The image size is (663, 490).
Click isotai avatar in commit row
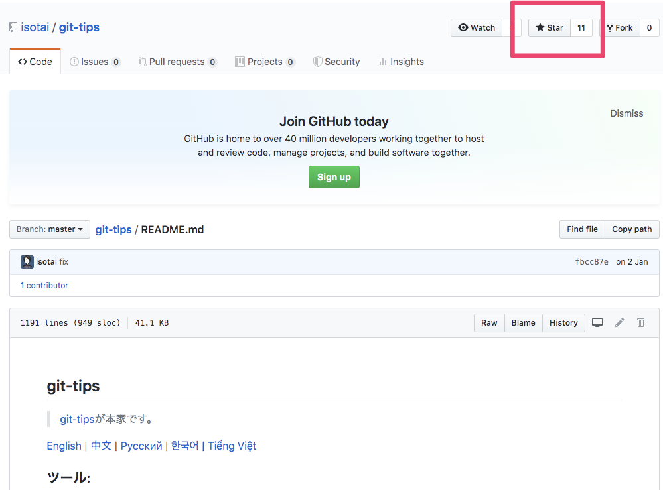point(27,262)
